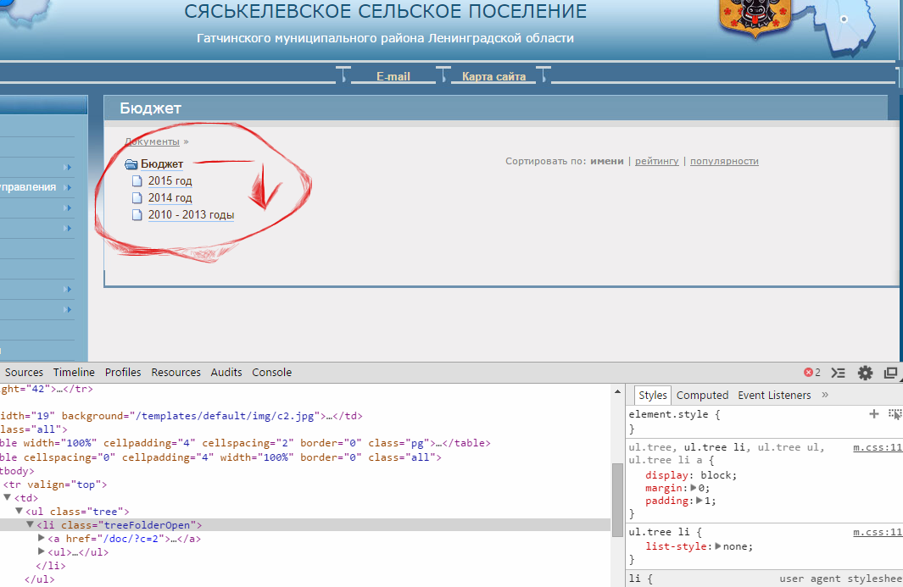Click the Elements panel vertical scrollbar

point(618,495)
